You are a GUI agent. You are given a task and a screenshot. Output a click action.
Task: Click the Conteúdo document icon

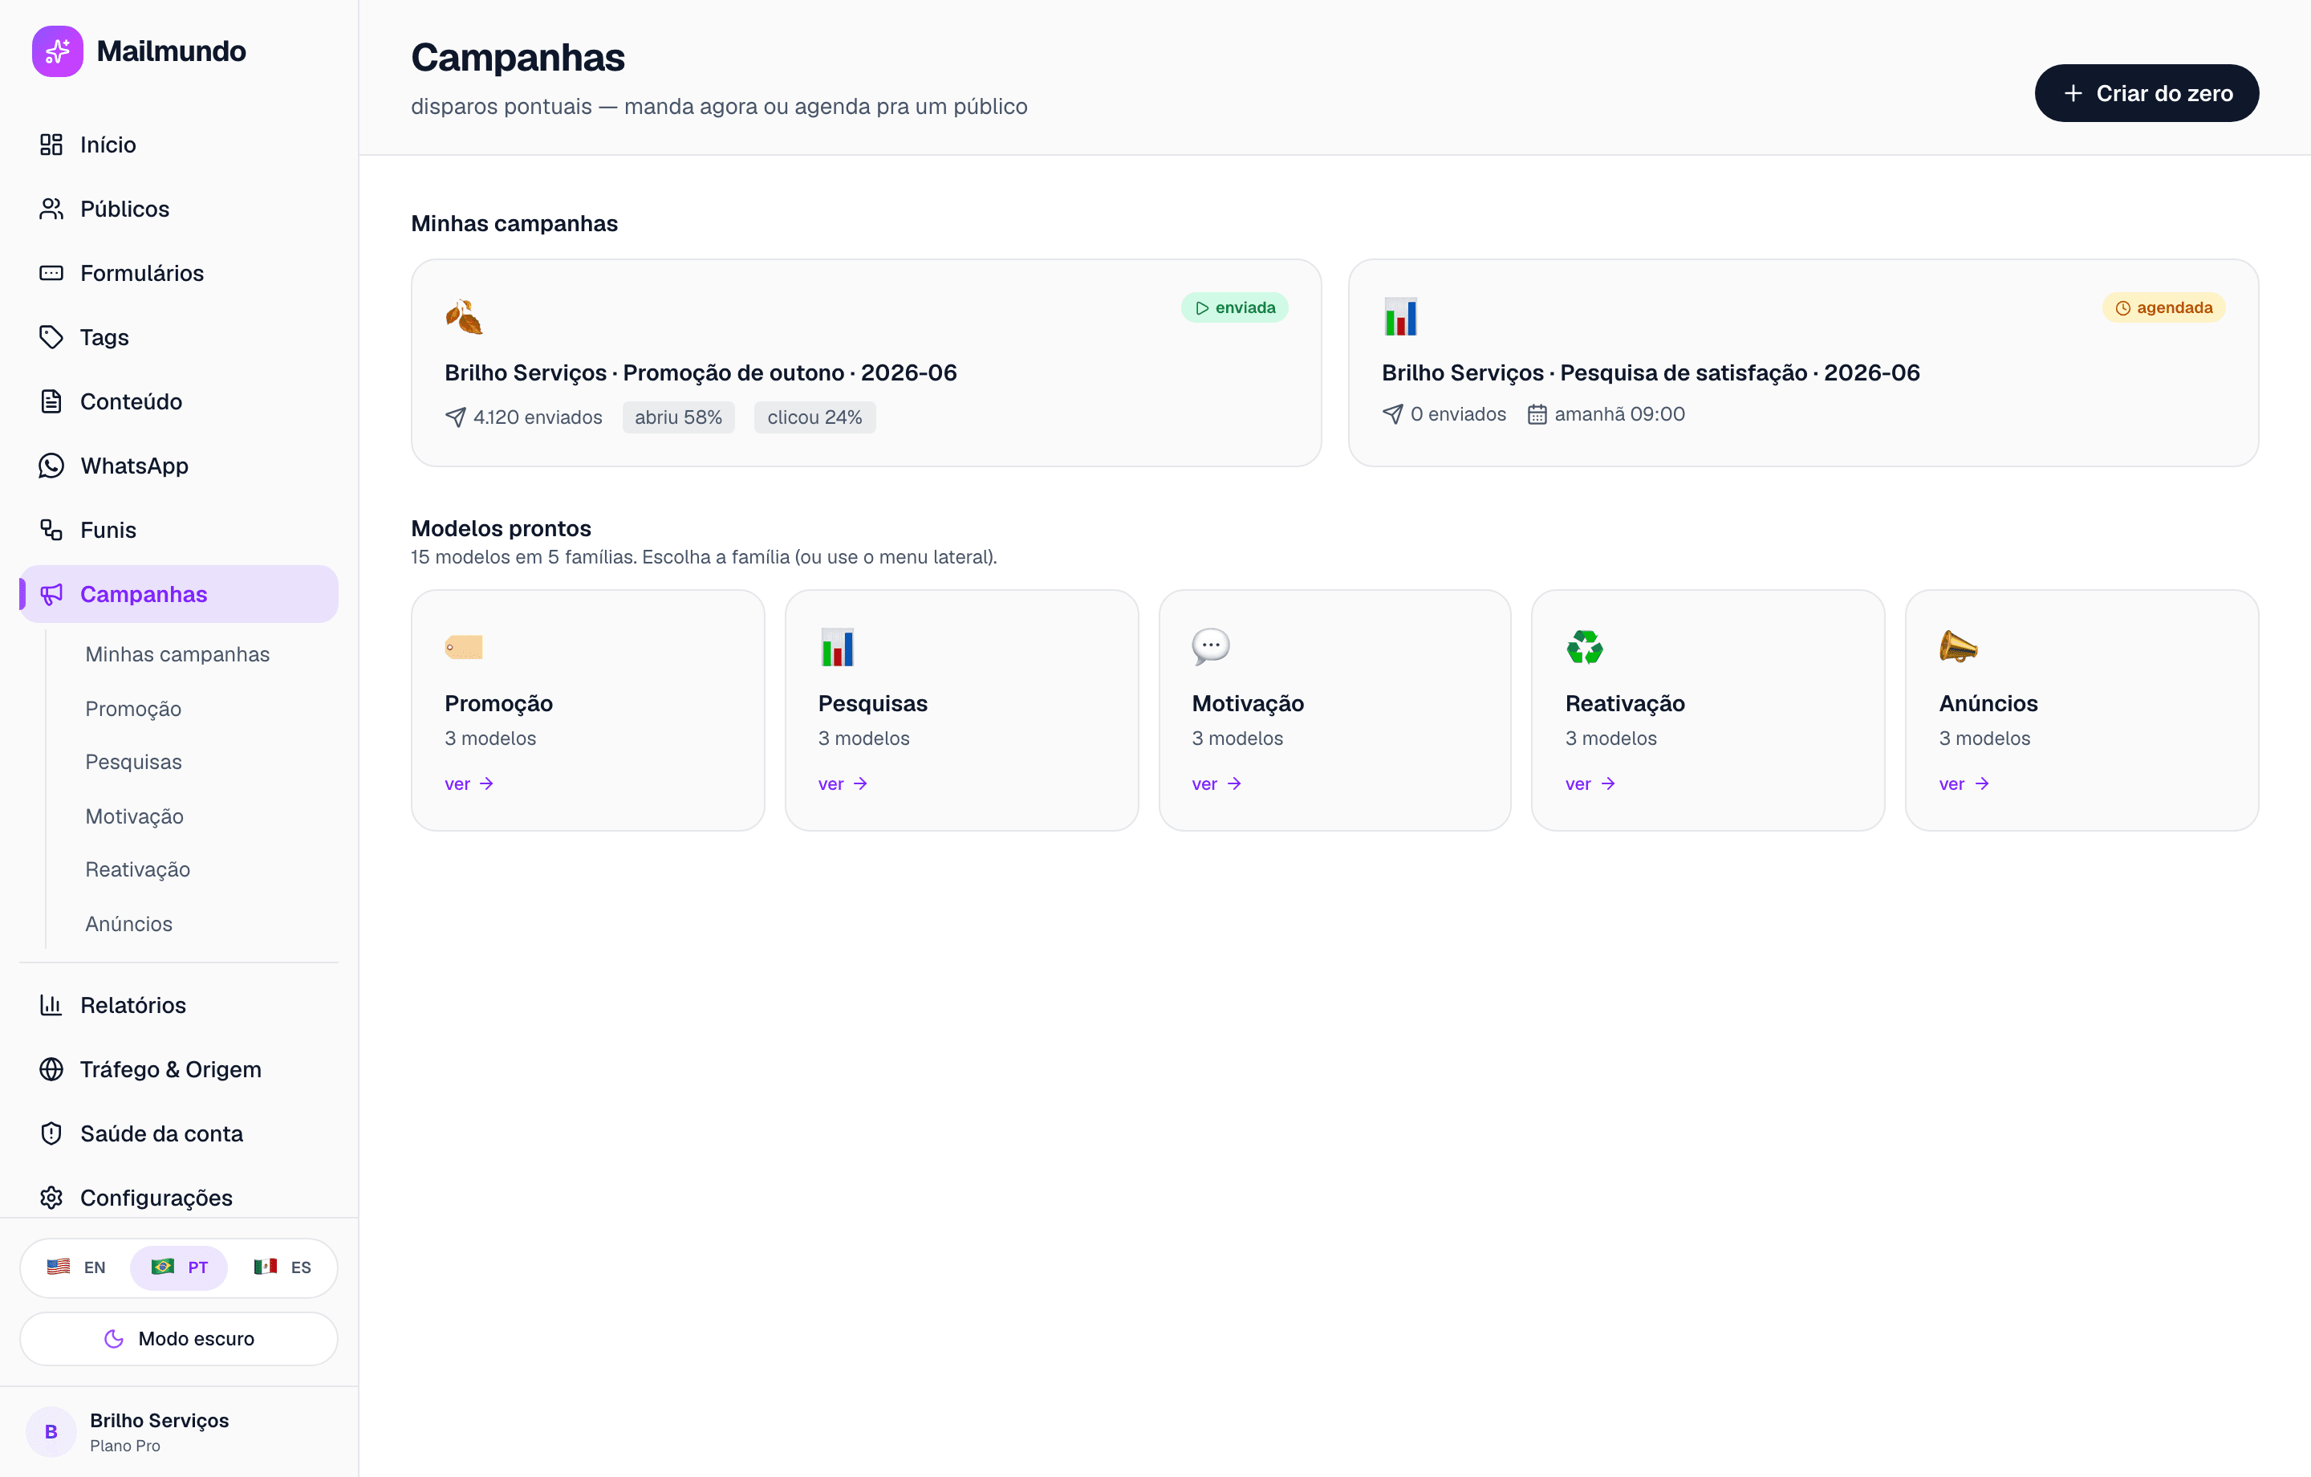tap(51, 401)
